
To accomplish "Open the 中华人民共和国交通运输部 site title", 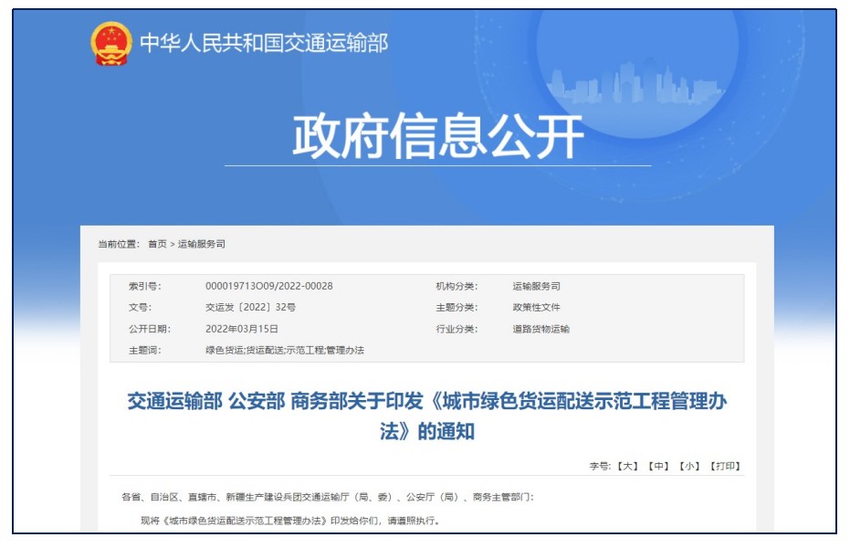I will click(264, 43).
